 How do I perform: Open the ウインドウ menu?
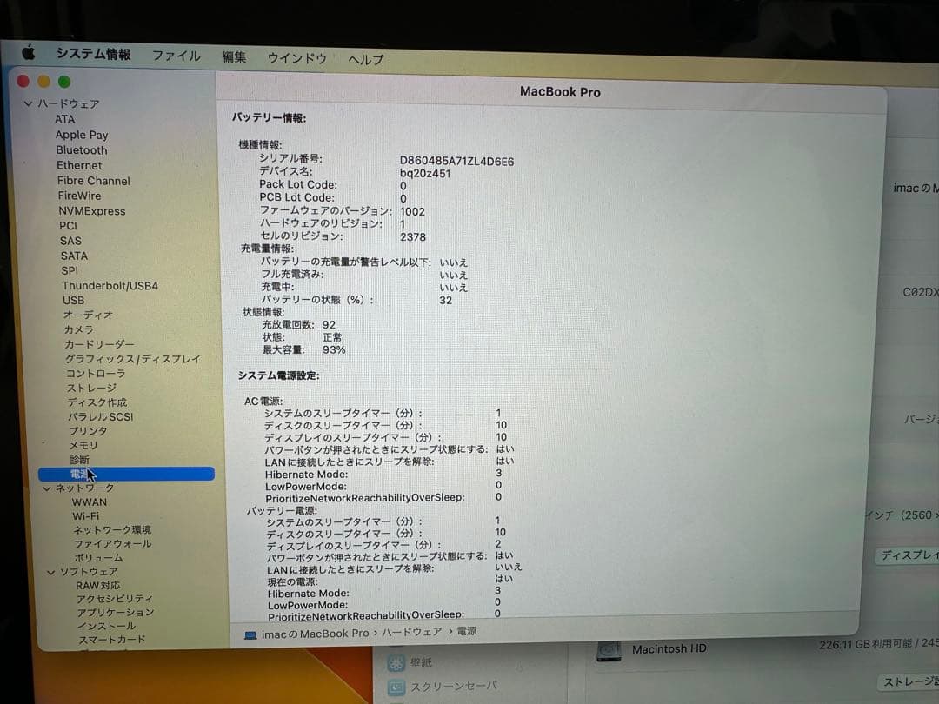296,56
